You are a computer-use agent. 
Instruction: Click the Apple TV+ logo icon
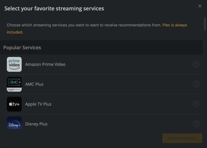tap(14, 104)
